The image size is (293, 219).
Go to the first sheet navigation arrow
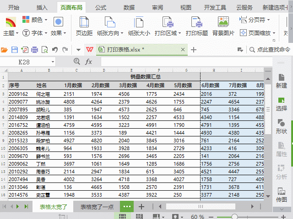click(x=5, y=206)
